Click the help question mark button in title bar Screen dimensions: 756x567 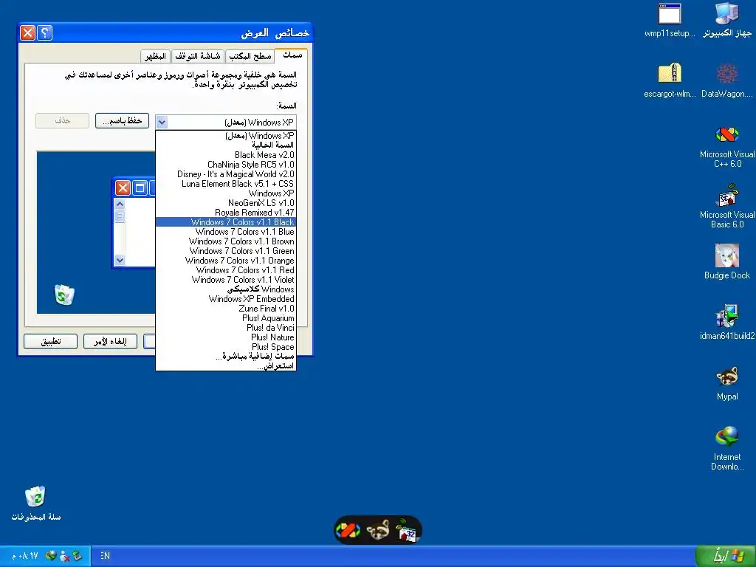pos(44,32)
